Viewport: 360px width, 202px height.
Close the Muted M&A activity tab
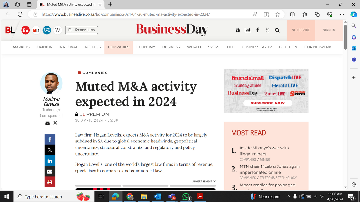(100, 5)
